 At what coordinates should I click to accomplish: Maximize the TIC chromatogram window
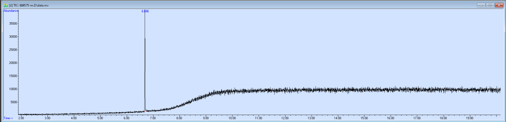pyautogui.click(x=490, y=5)
